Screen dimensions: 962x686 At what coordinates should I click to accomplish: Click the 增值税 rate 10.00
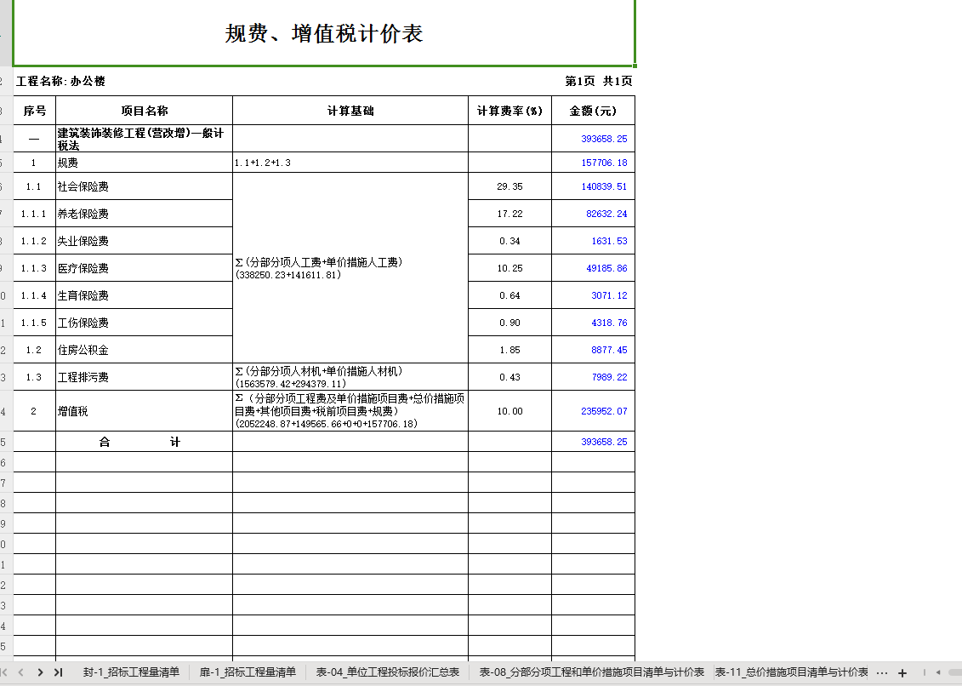click(509, 411)
